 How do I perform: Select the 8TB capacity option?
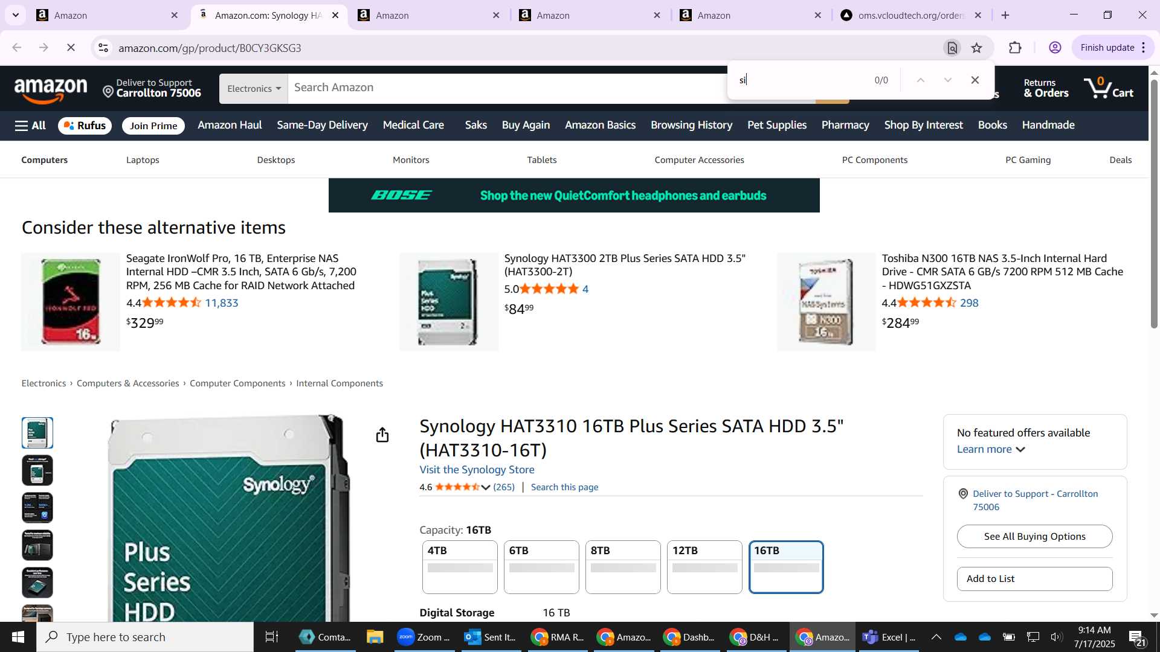click(x=623, y=567)
